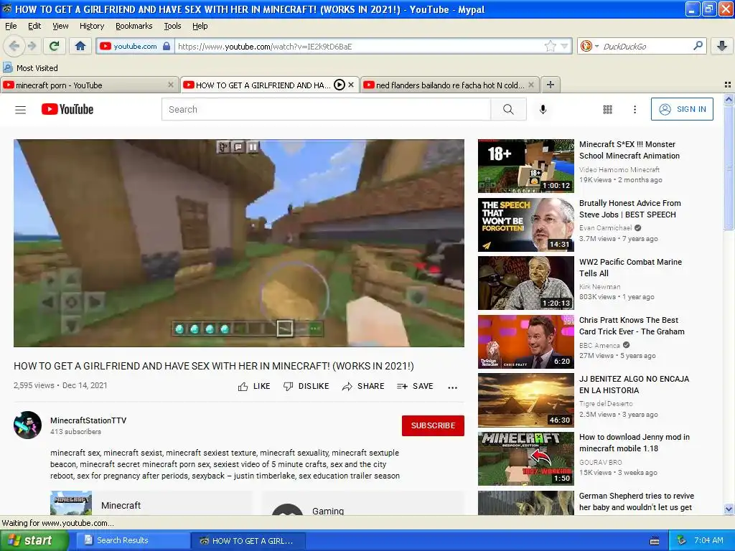
Task: Click the video player to pause playback
Action: point(239,242)
